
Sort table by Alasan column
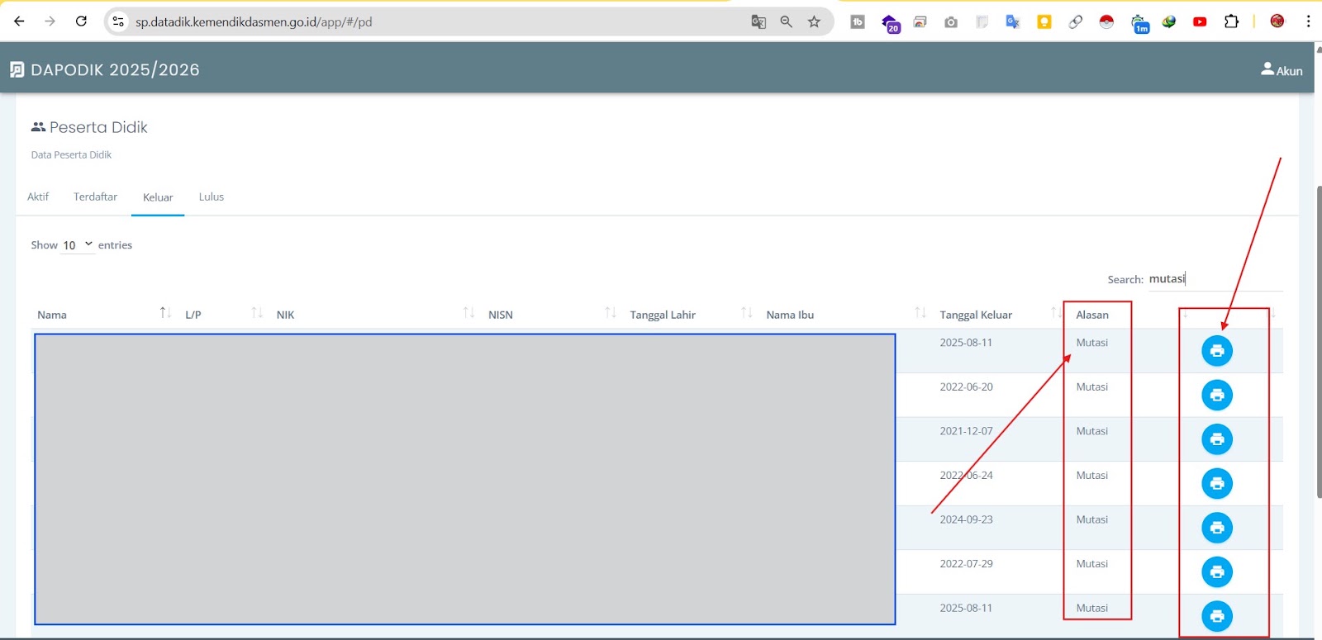click(1092, 315)
